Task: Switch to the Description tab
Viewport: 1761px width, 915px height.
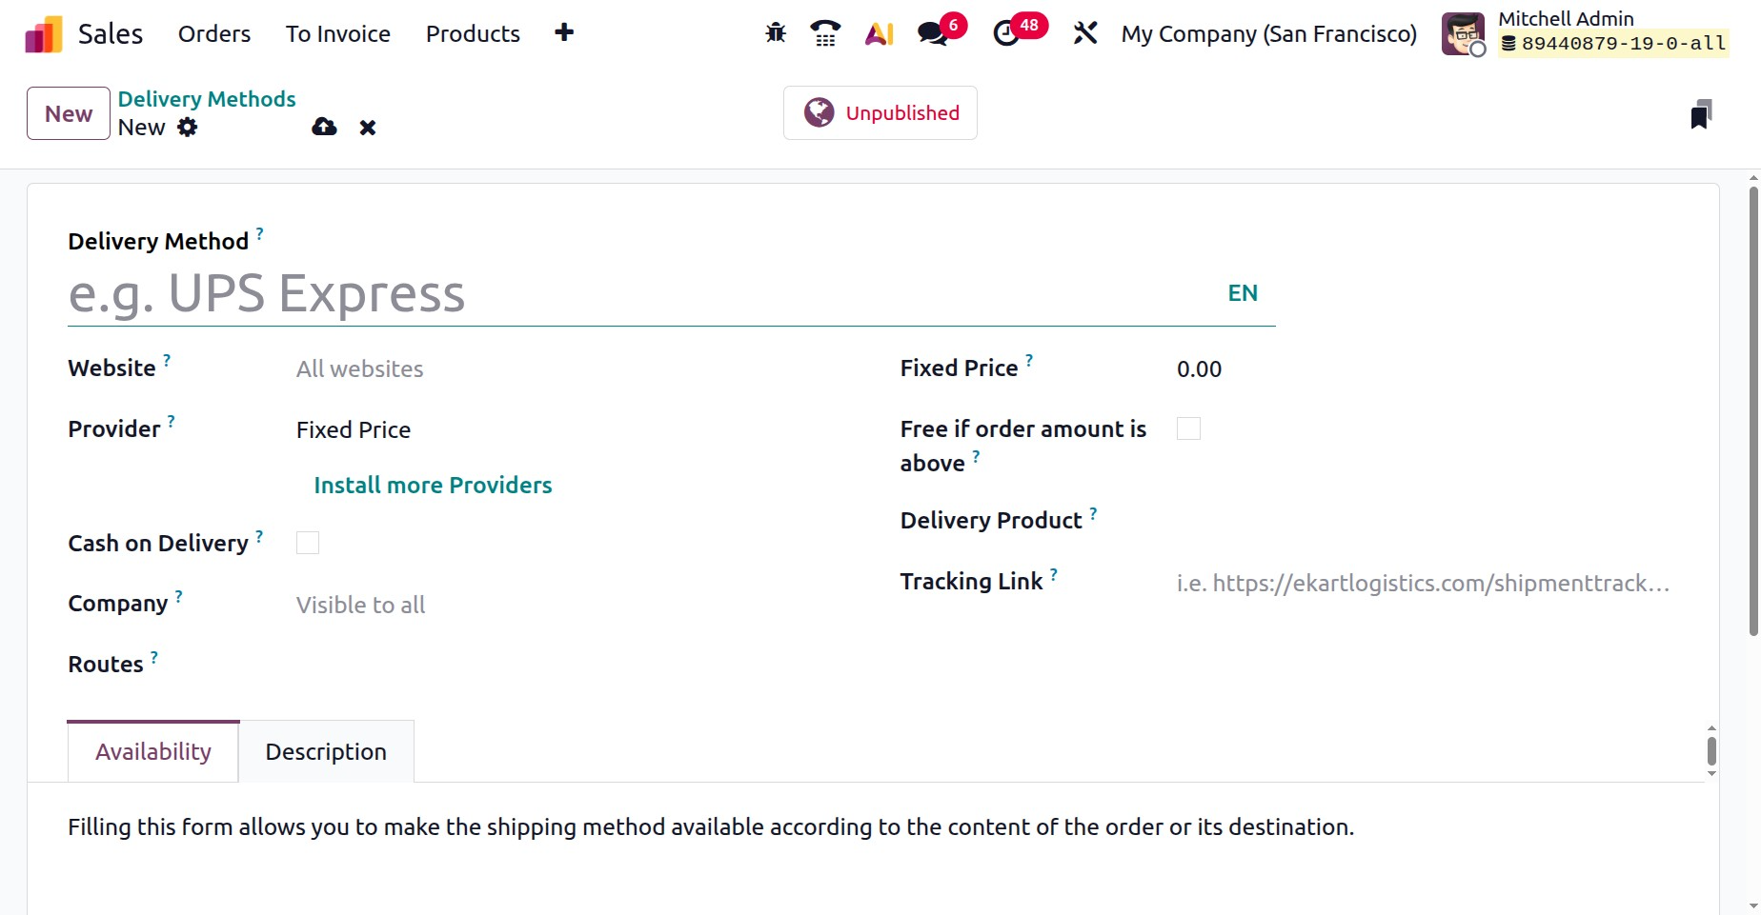Action: (x=326, y=752)
